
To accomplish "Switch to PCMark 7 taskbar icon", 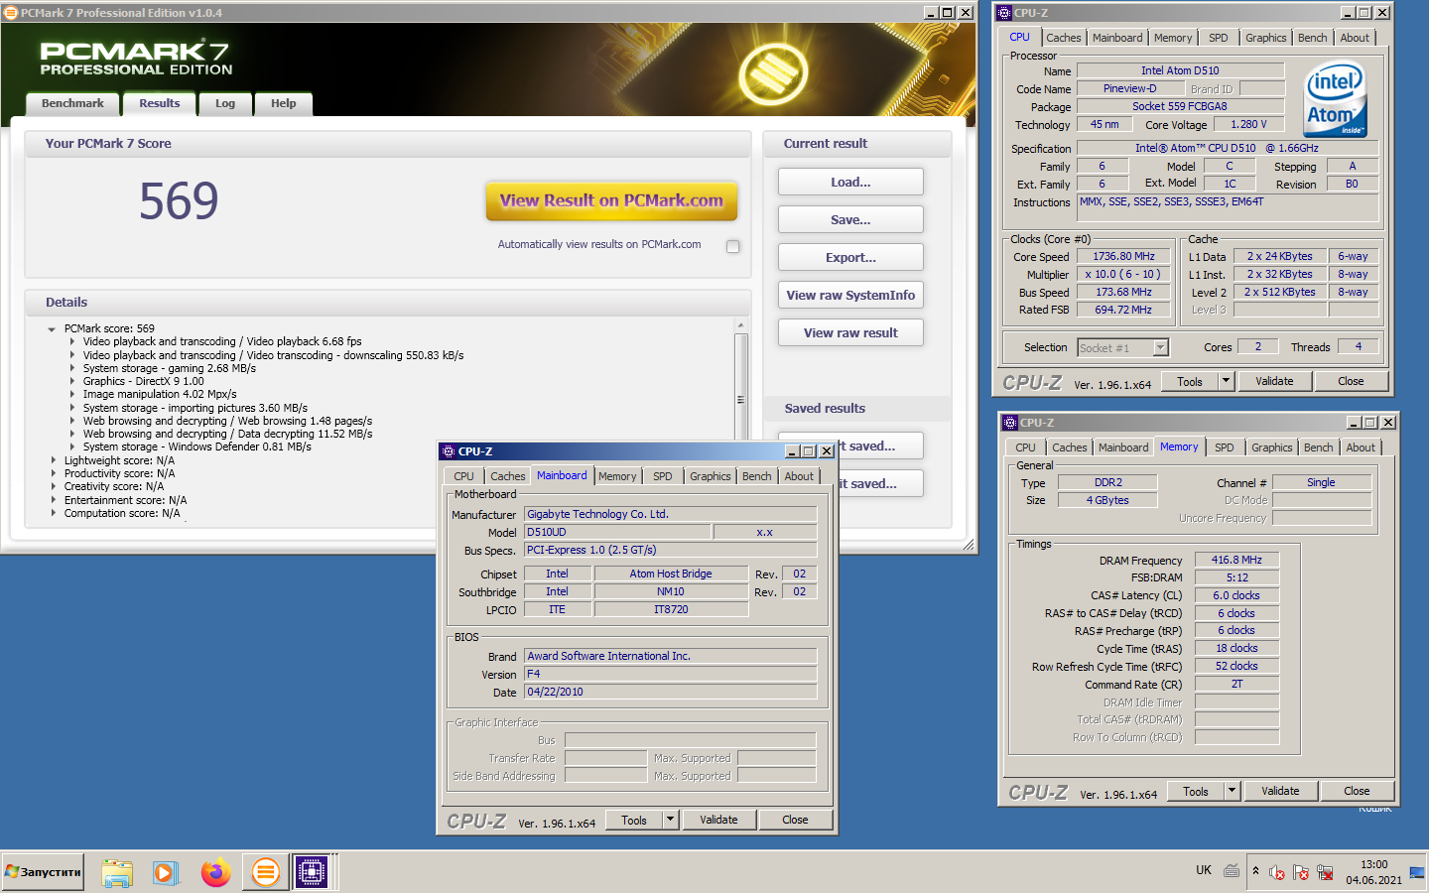I will tap(265, 872).
